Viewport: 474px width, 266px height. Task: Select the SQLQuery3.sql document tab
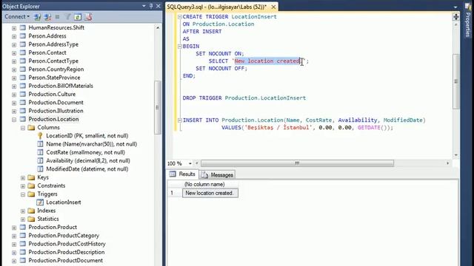tap(217, 7)
